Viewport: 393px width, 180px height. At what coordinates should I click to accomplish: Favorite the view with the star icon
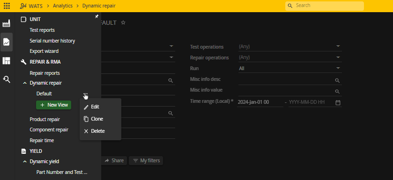pos(123,23)
